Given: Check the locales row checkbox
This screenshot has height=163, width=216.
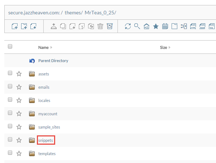Looking at the screenshot, I should tap(10, 99).
